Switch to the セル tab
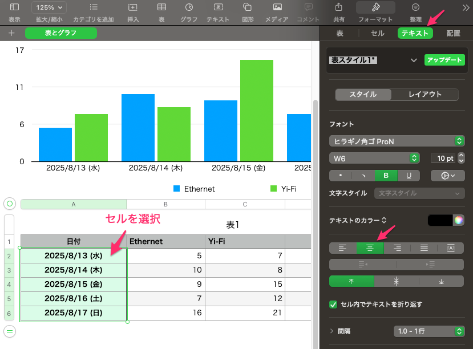The image size is (473, 349). [377, 33]
